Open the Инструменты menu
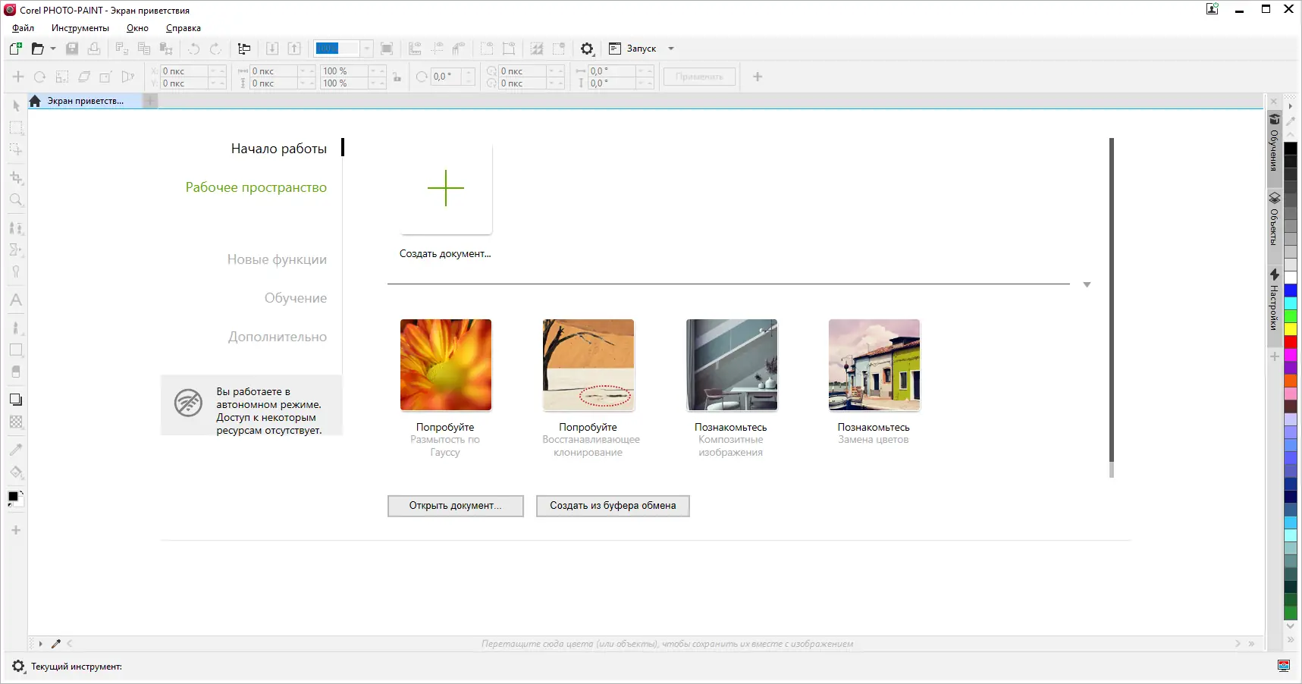The width and height of the screenshot is (1302, 684). click(80, 28)
